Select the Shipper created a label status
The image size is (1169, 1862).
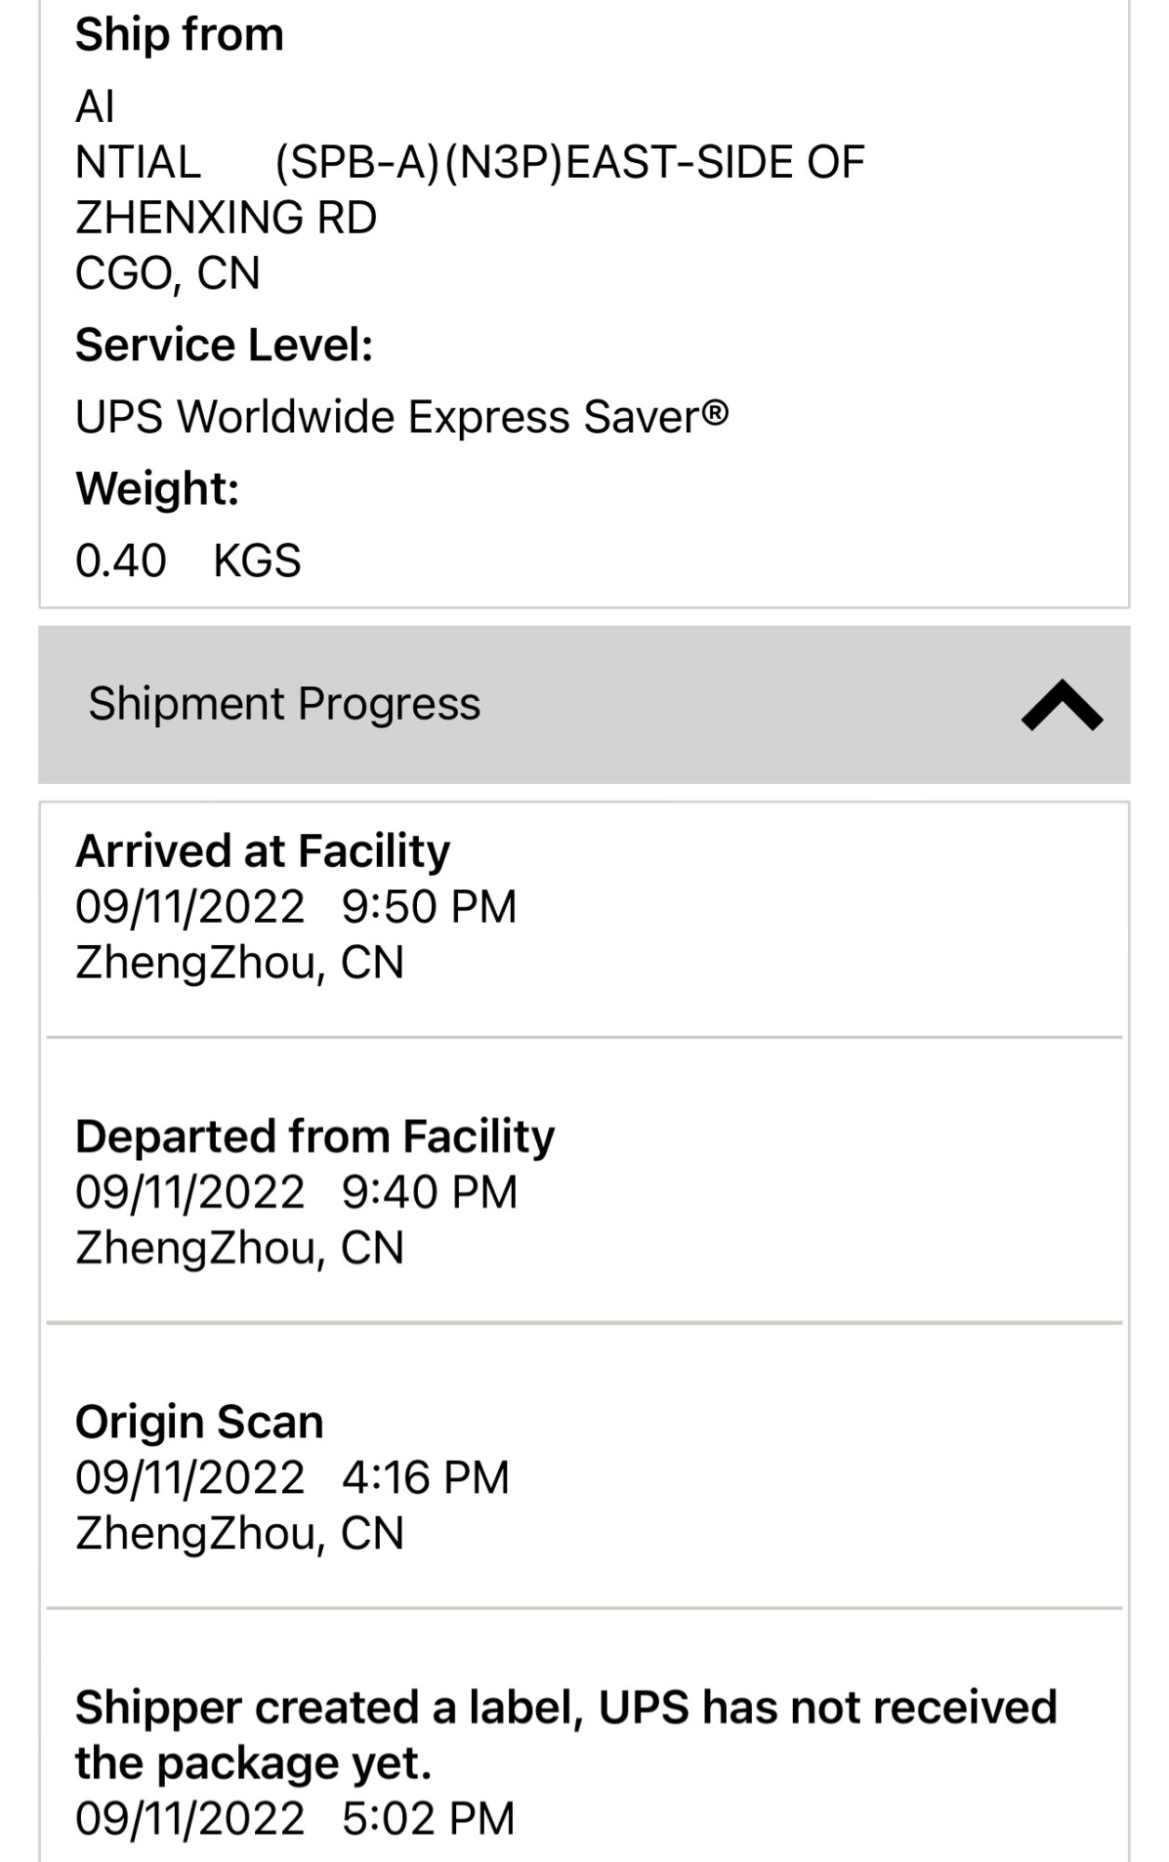[x=565, y=1734]
